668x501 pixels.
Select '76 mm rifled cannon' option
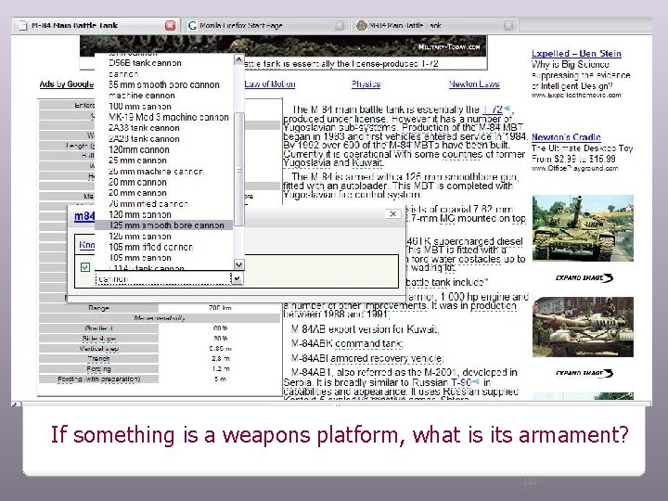(x=148, y=203)
